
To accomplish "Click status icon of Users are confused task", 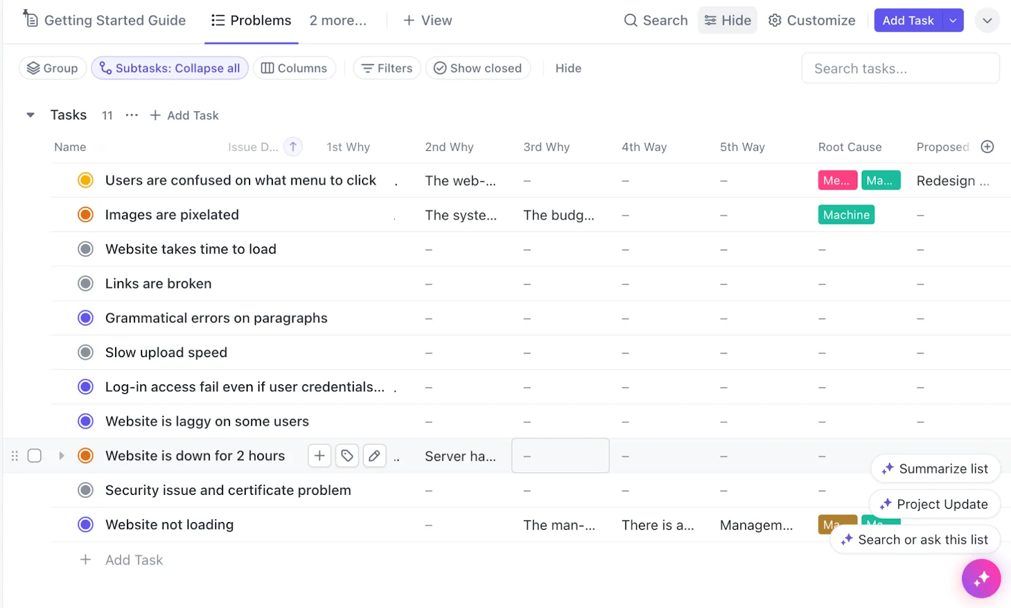I will tap(85, 180).
